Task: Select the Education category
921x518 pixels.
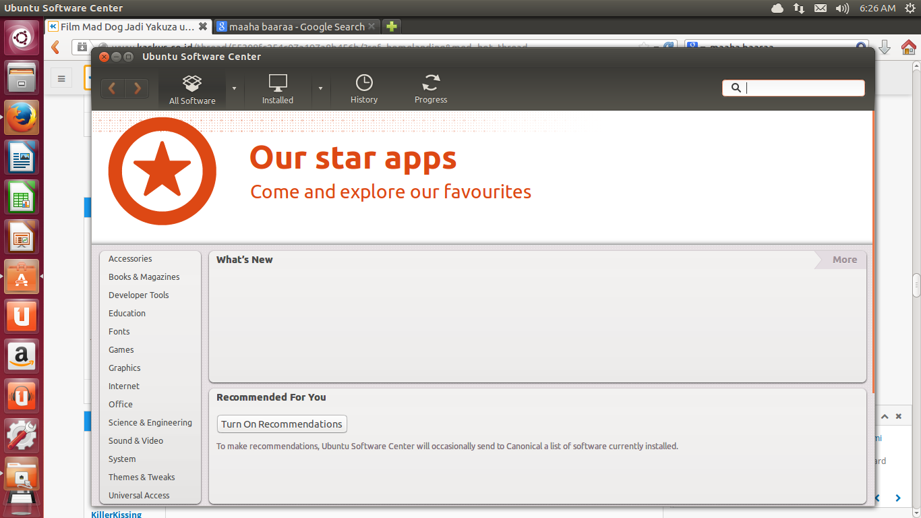Action: pos(127,314)
